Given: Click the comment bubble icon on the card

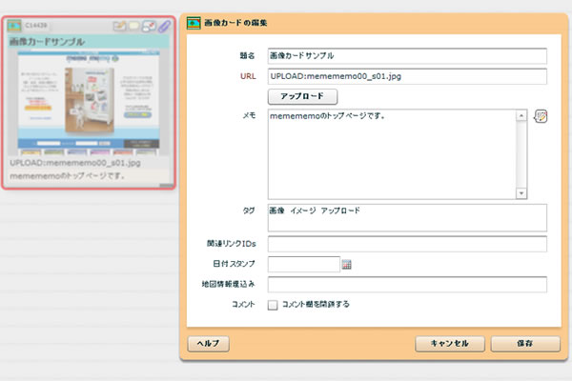Looking at the screenshot, I should click(x=134, y=27).
